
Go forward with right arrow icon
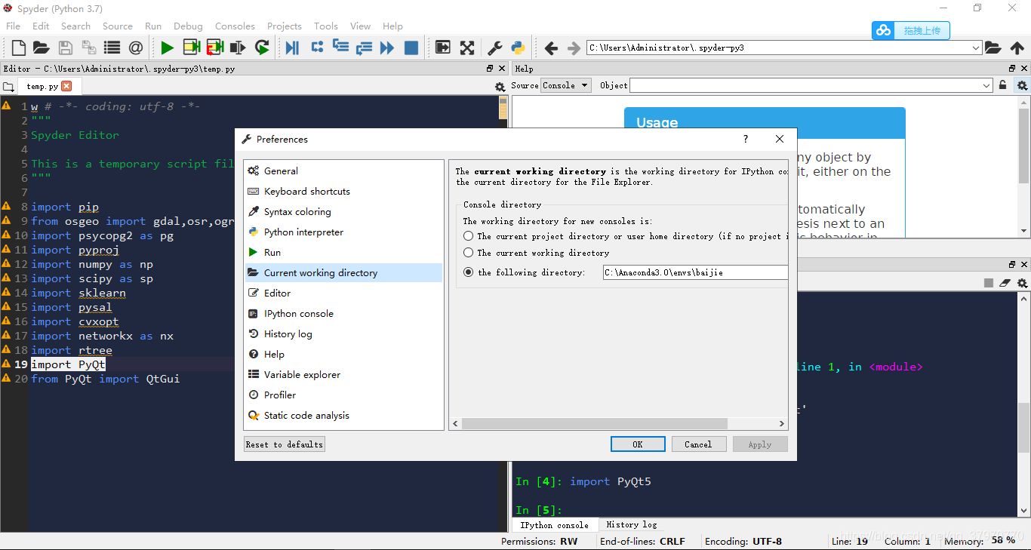click(x=574, y=48)
